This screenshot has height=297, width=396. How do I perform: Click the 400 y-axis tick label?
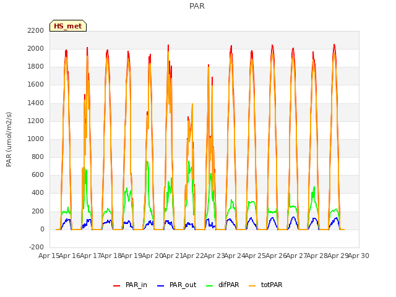click(x=38, y=193)
